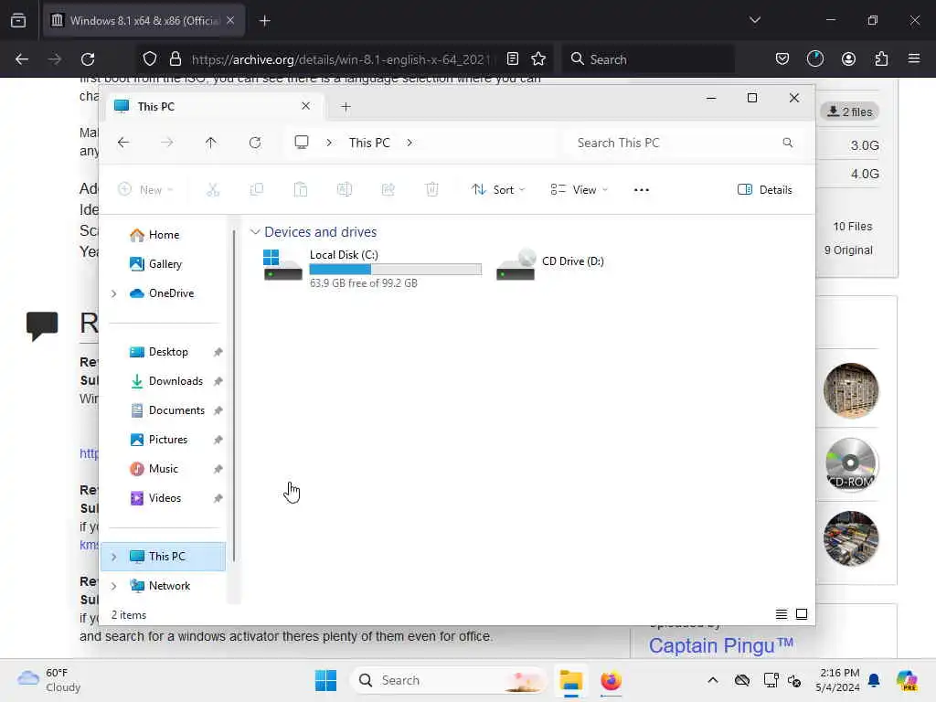Show hidden system tray icons

713,680
